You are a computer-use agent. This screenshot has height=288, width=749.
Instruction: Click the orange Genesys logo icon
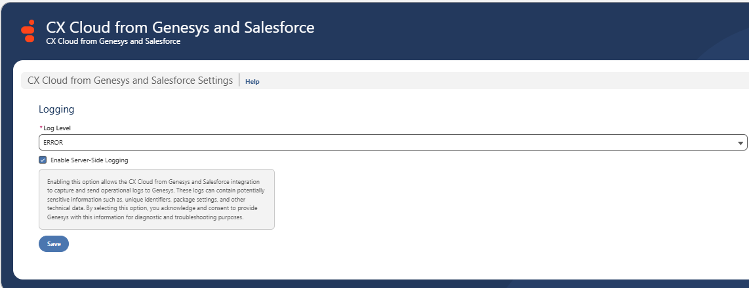[x=29, y=31]
